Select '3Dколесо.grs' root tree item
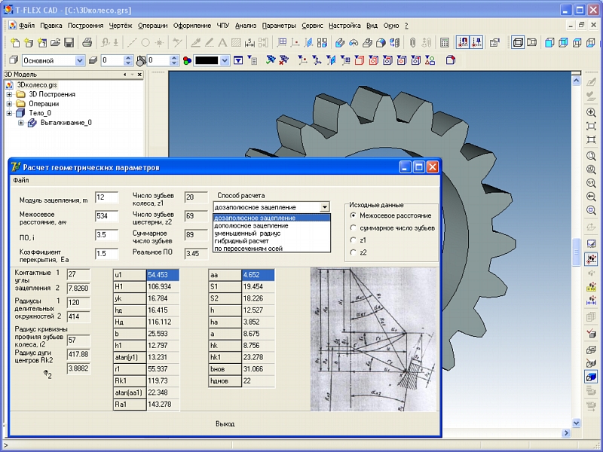This screenshot has height=452, width=603. (37, 85)
